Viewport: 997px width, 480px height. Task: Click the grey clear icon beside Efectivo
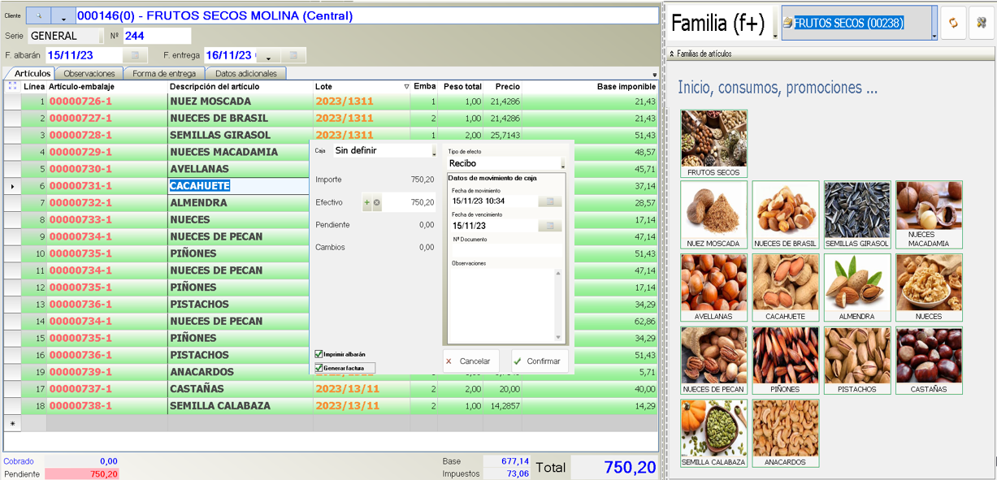coord(377,202)
